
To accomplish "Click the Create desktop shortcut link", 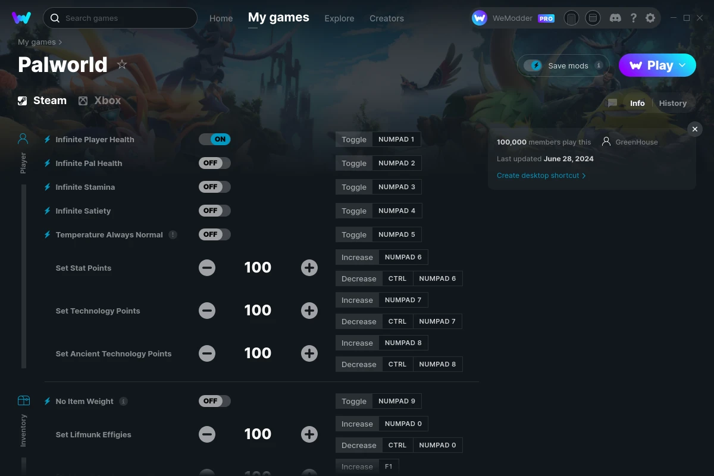I will [537, 176].
